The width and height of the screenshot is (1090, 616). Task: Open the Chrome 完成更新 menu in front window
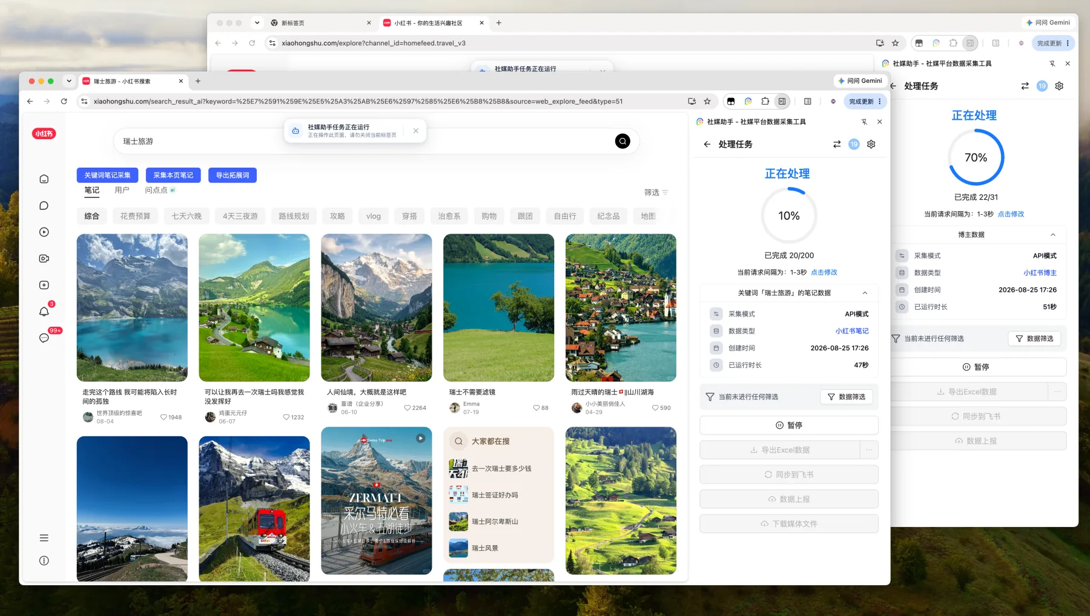point(865,102)
